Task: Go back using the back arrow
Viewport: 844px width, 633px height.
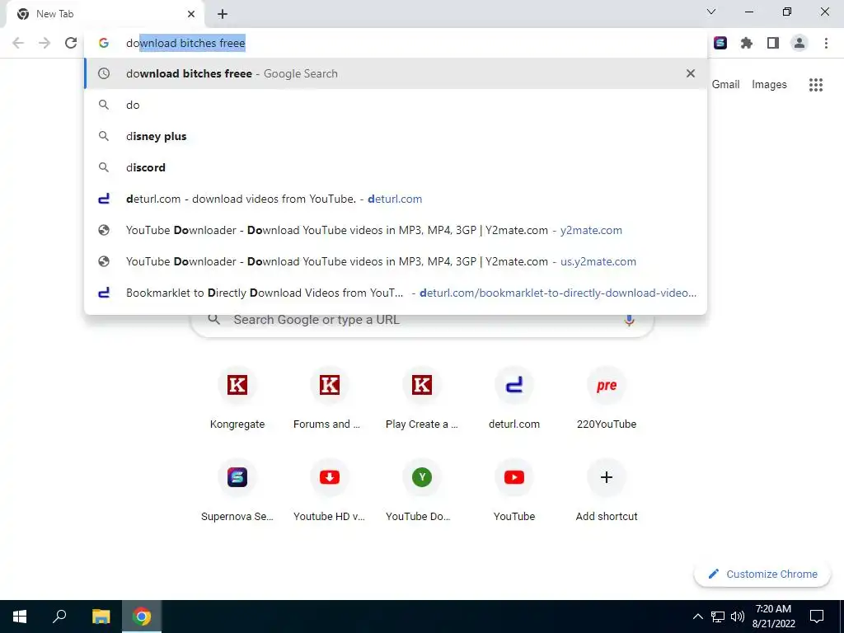Action: click(18, 43)
